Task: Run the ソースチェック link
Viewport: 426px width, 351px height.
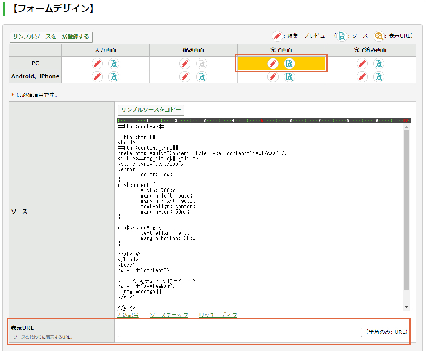Action: pos(169,315)
